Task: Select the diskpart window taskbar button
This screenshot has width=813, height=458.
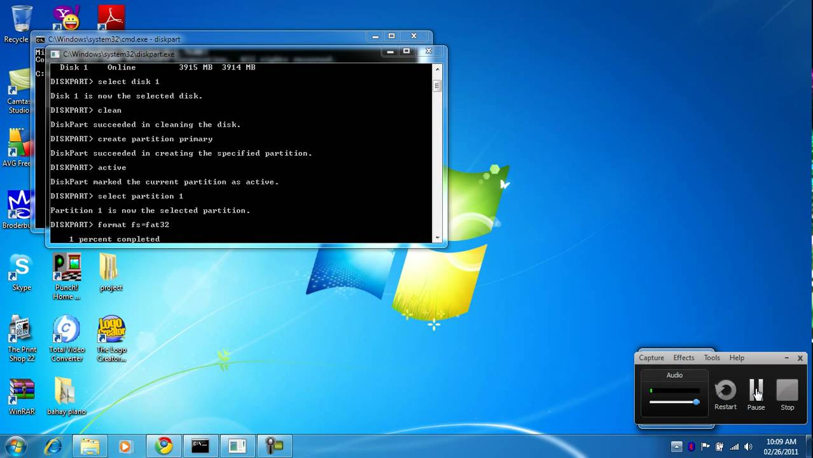Action: (x=237, y=446)
